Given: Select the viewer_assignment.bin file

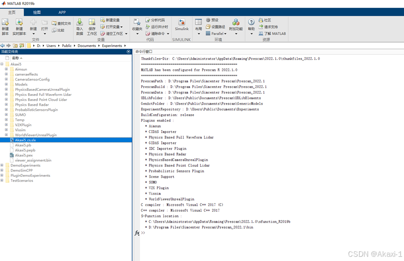Looking at the screenshot, I should [33, 160].
